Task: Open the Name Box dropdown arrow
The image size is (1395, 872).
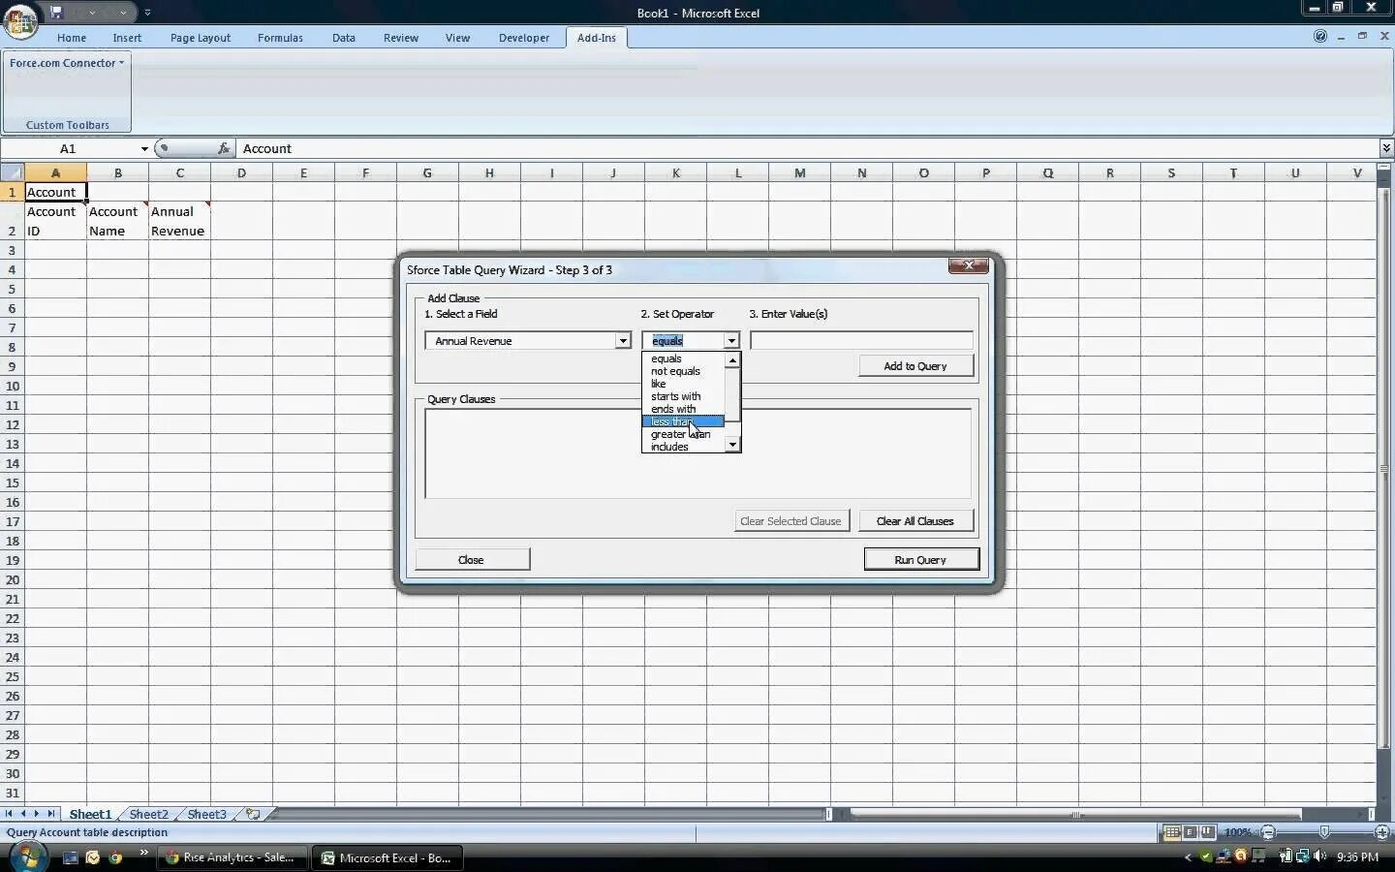Action: pos(144,149)
